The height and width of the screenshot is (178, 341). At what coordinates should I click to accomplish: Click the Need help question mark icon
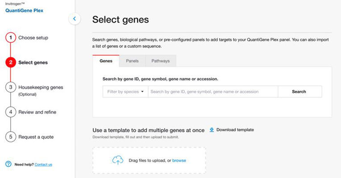[8, 164]
